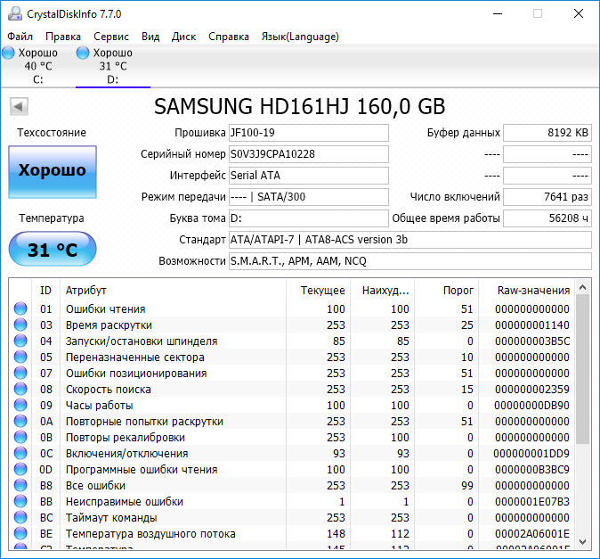Click the Порог column header

(x=447, y=291)
